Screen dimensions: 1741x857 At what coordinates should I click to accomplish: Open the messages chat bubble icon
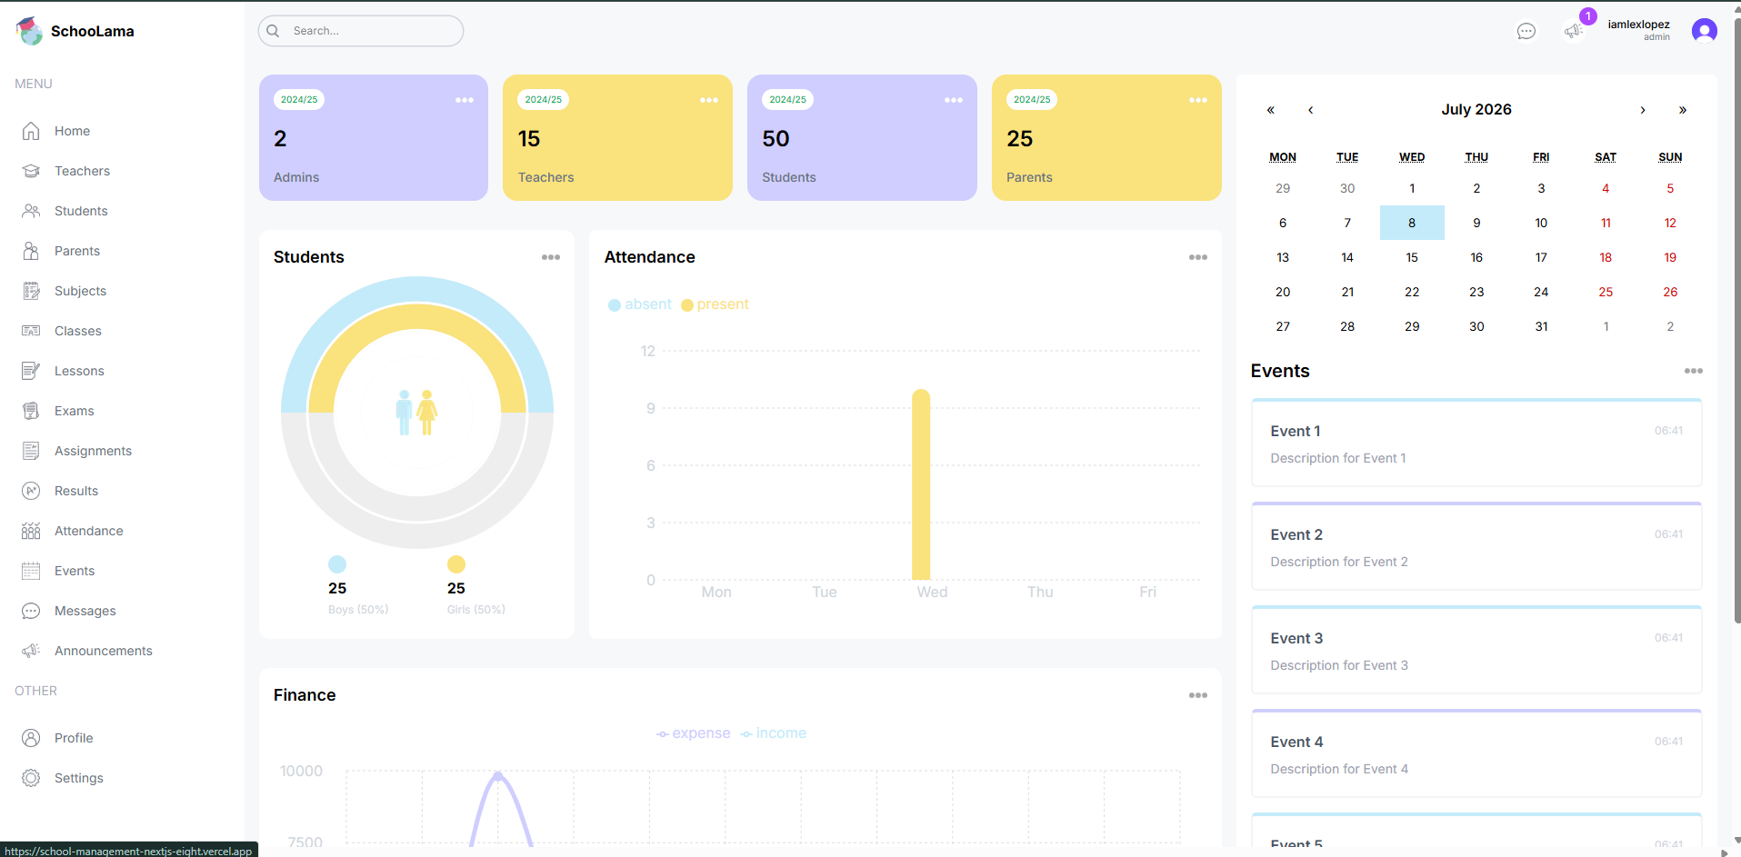pos(1526,32)
